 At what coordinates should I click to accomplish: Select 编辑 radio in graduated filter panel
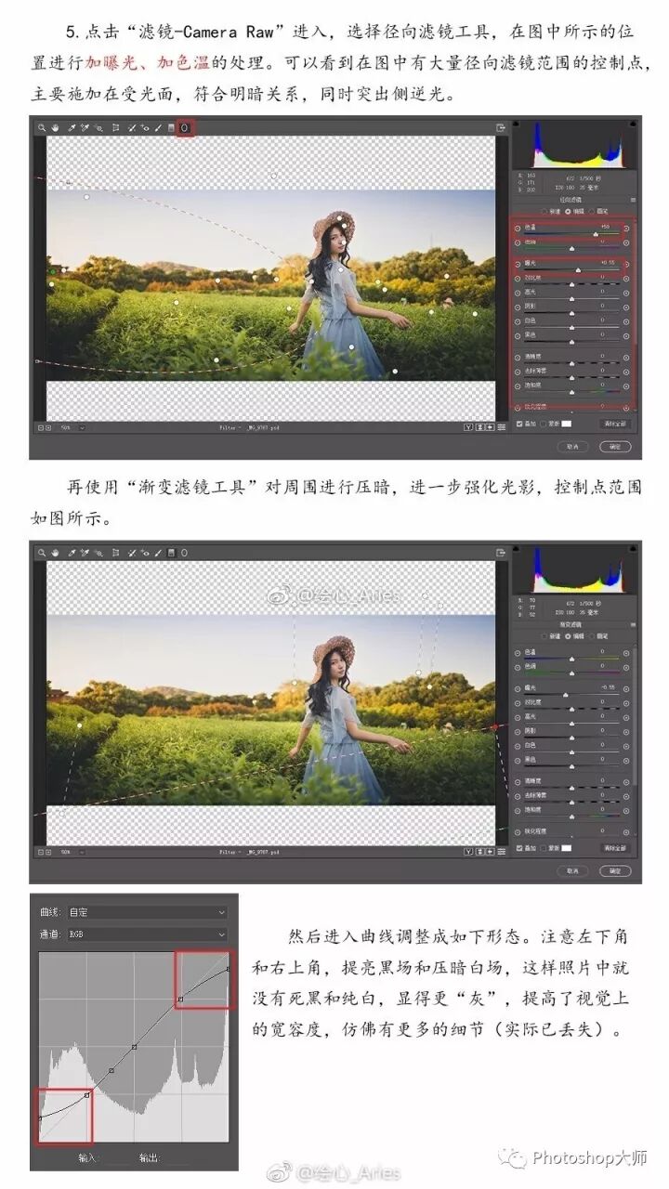(x=568, y=635)
